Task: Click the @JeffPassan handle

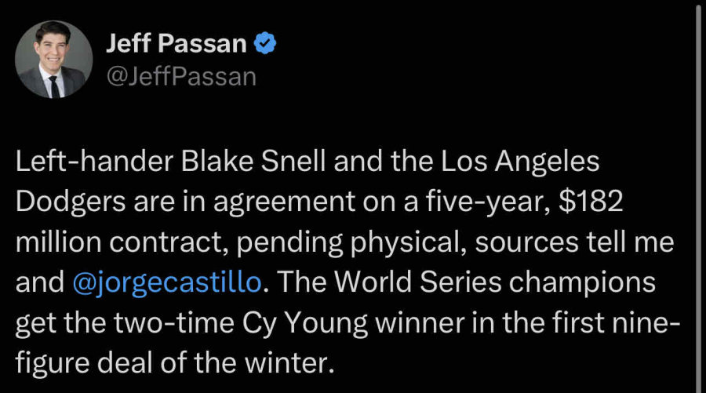Action: [x=180, y=76]
